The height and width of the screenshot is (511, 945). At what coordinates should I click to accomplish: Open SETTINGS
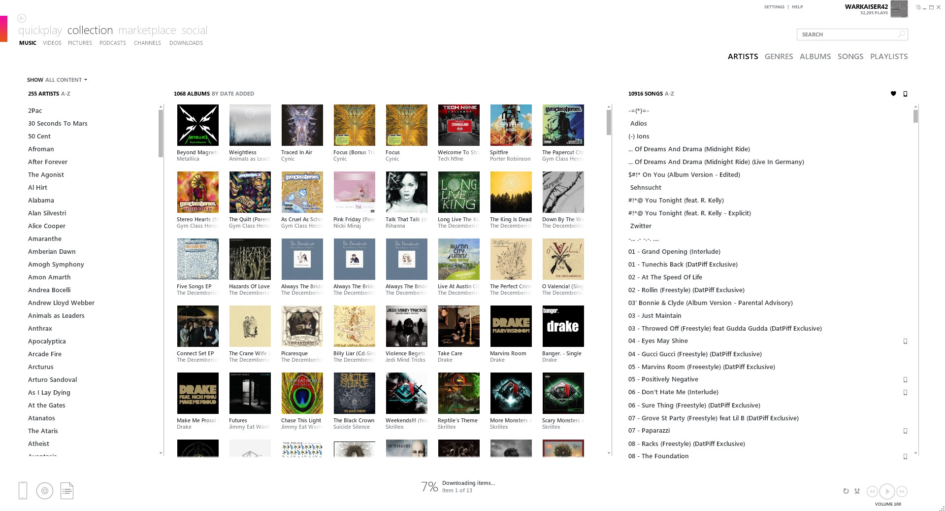pyautogui.click(x=774, y=7)
